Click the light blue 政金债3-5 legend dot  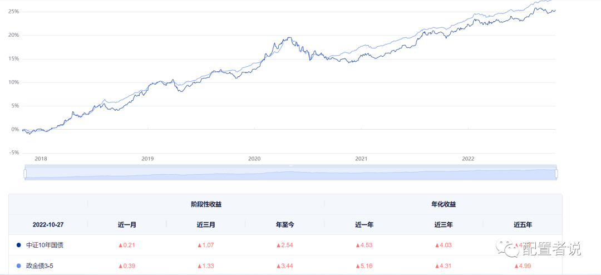pyautogui.click(x=19, y=266)
